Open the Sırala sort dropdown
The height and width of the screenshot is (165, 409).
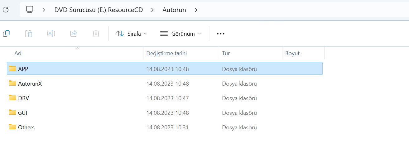pyautogui.click(x=132, y=33)
